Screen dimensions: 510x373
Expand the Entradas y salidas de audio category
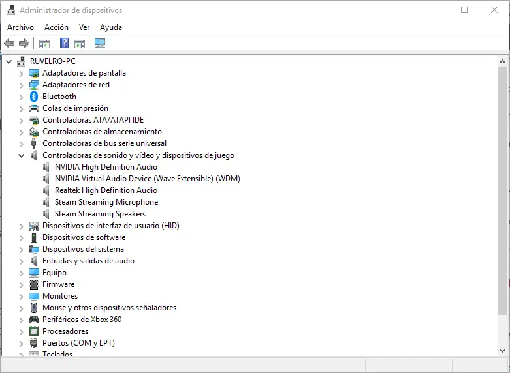[x=21, y=261]
